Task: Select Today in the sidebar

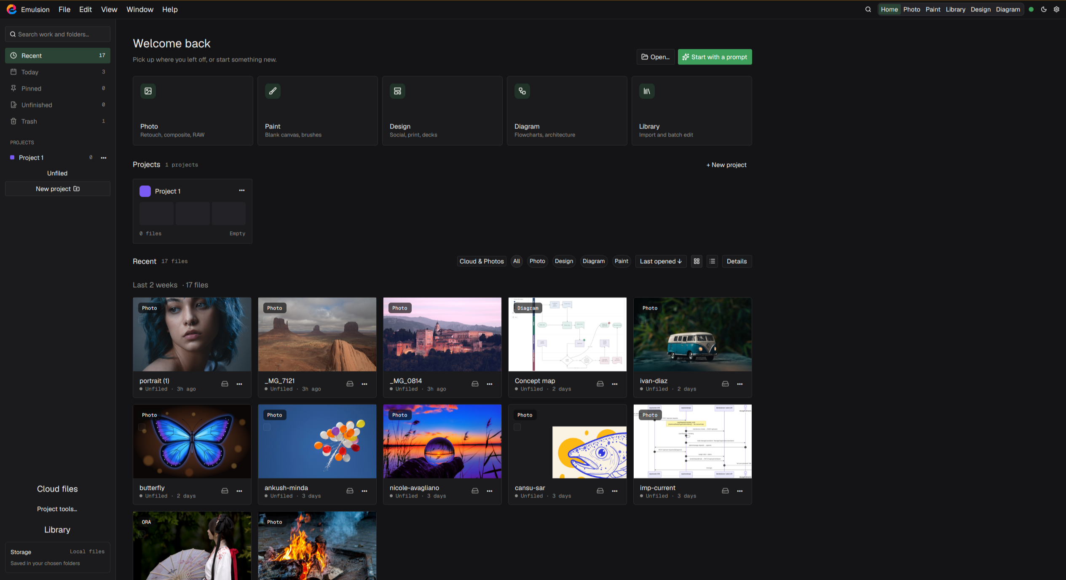Action: 58,72
